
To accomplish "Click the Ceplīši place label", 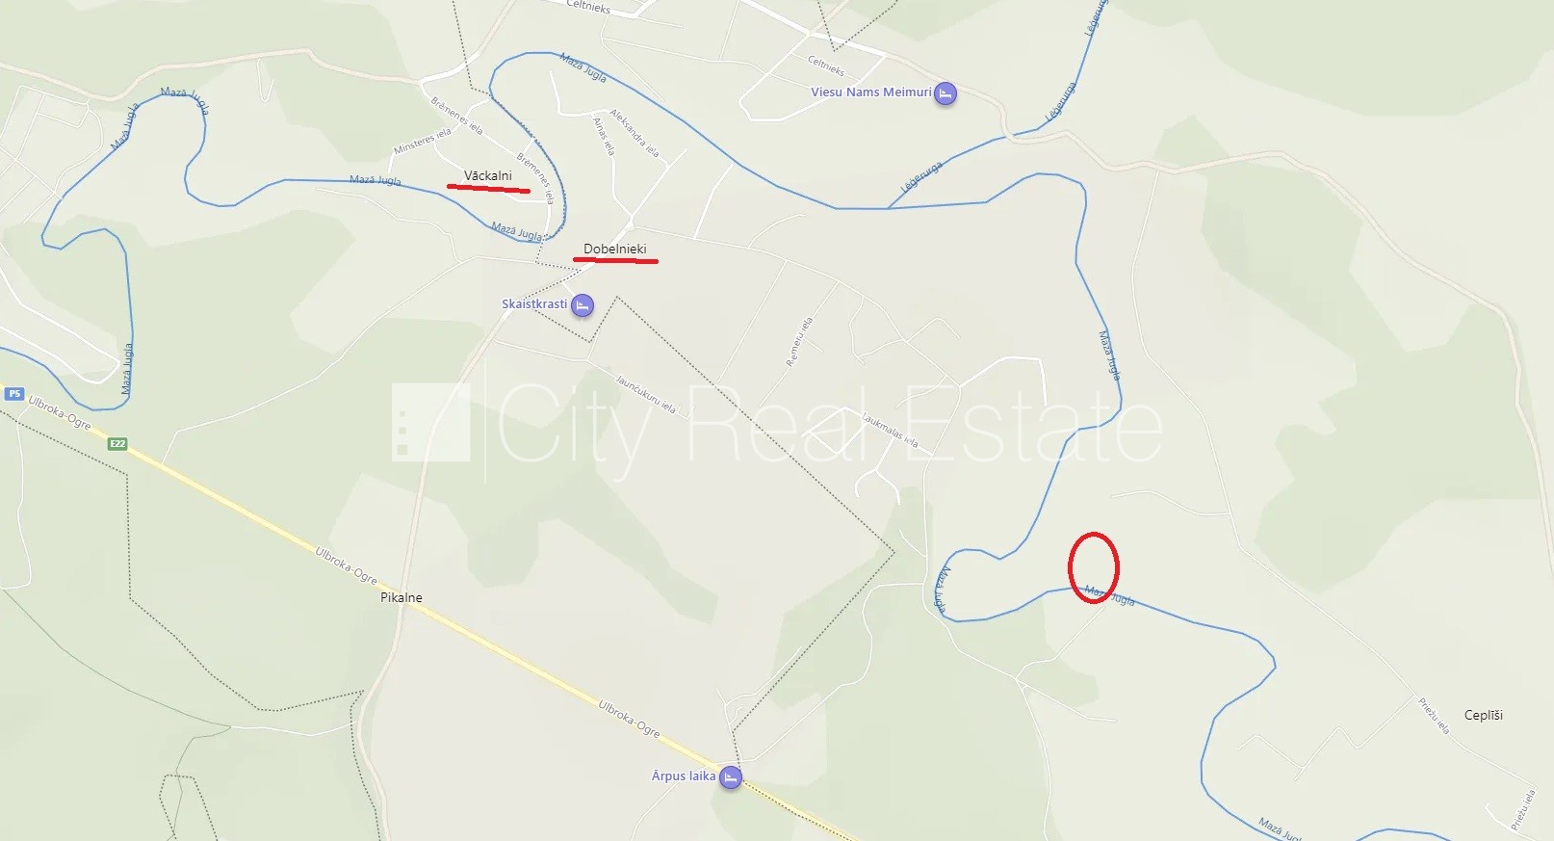I will click(x=1484, y=716).
